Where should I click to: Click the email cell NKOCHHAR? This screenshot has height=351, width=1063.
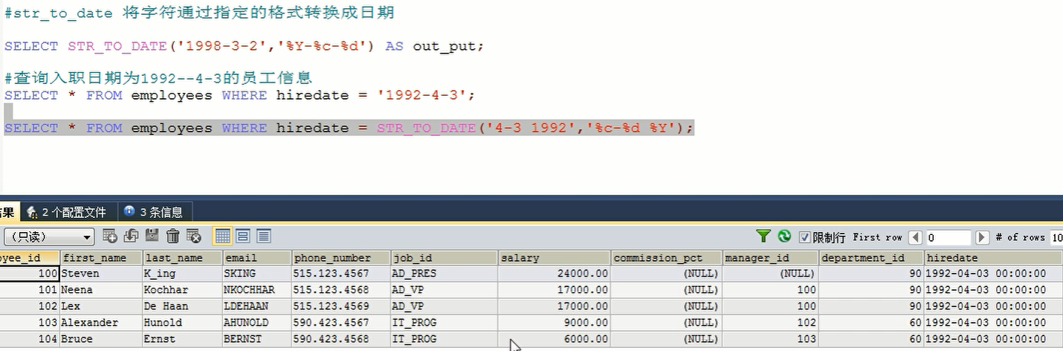click(257, 289)
